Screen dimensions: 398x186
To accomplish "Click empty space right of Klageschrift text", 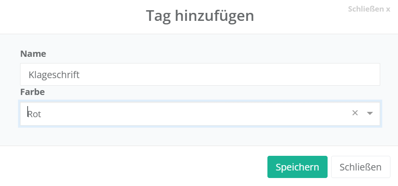I will point(223,74).
